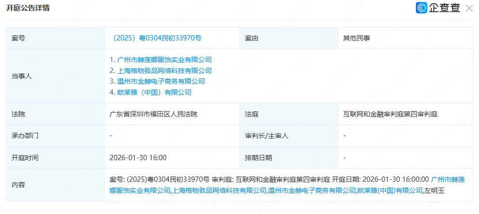Screen dimensions: 479x214
Task: Click 上海格物致品网络科技有限公司 link in the 内容 row
Action: (219, 190)
